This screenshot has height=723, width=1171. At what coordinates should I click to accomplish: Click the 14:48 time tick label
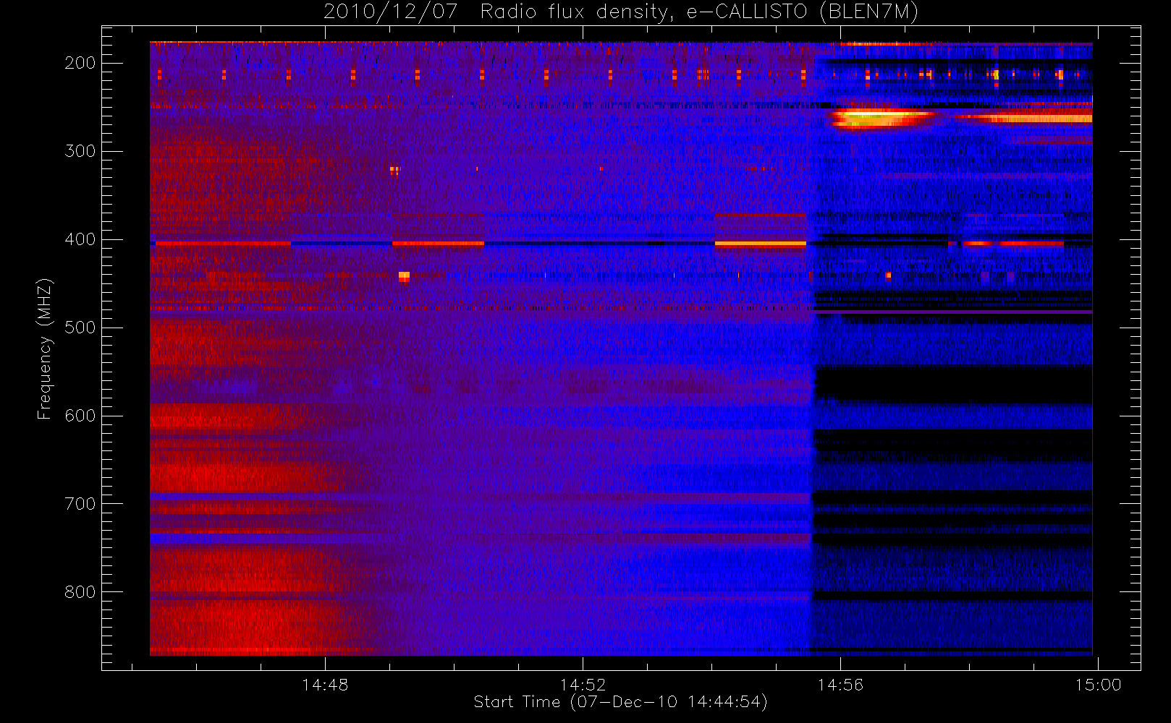click(325, 685)
